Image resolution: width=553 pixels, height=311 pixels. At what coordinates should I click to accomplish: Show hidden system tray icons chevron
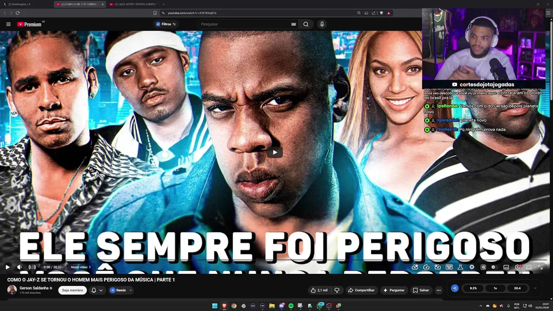(480, 306)
